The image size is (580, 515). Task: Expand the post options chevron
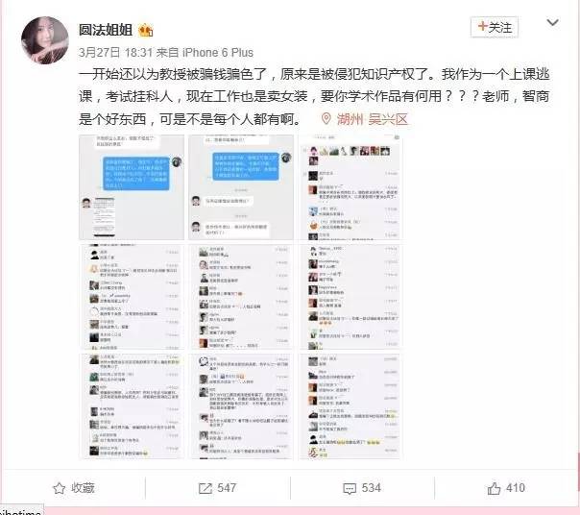[552, 23]
